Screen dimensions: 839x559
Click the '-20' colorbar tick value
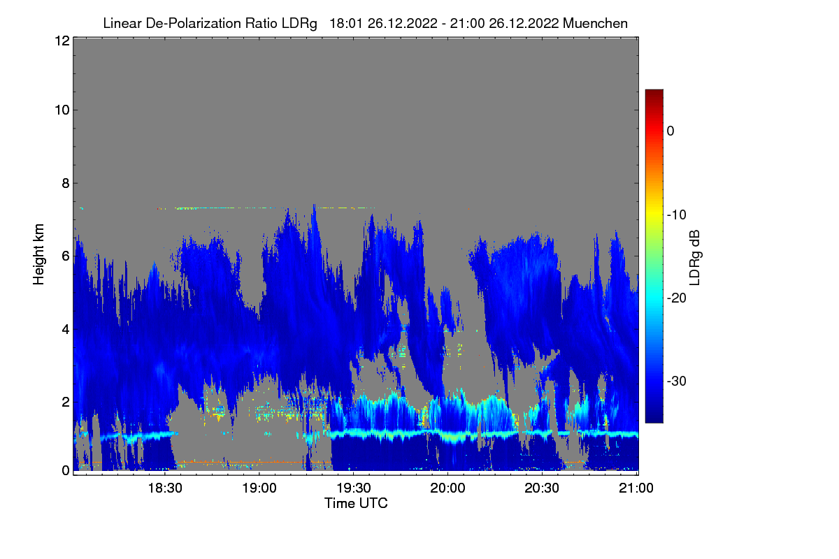click(675, 298)
